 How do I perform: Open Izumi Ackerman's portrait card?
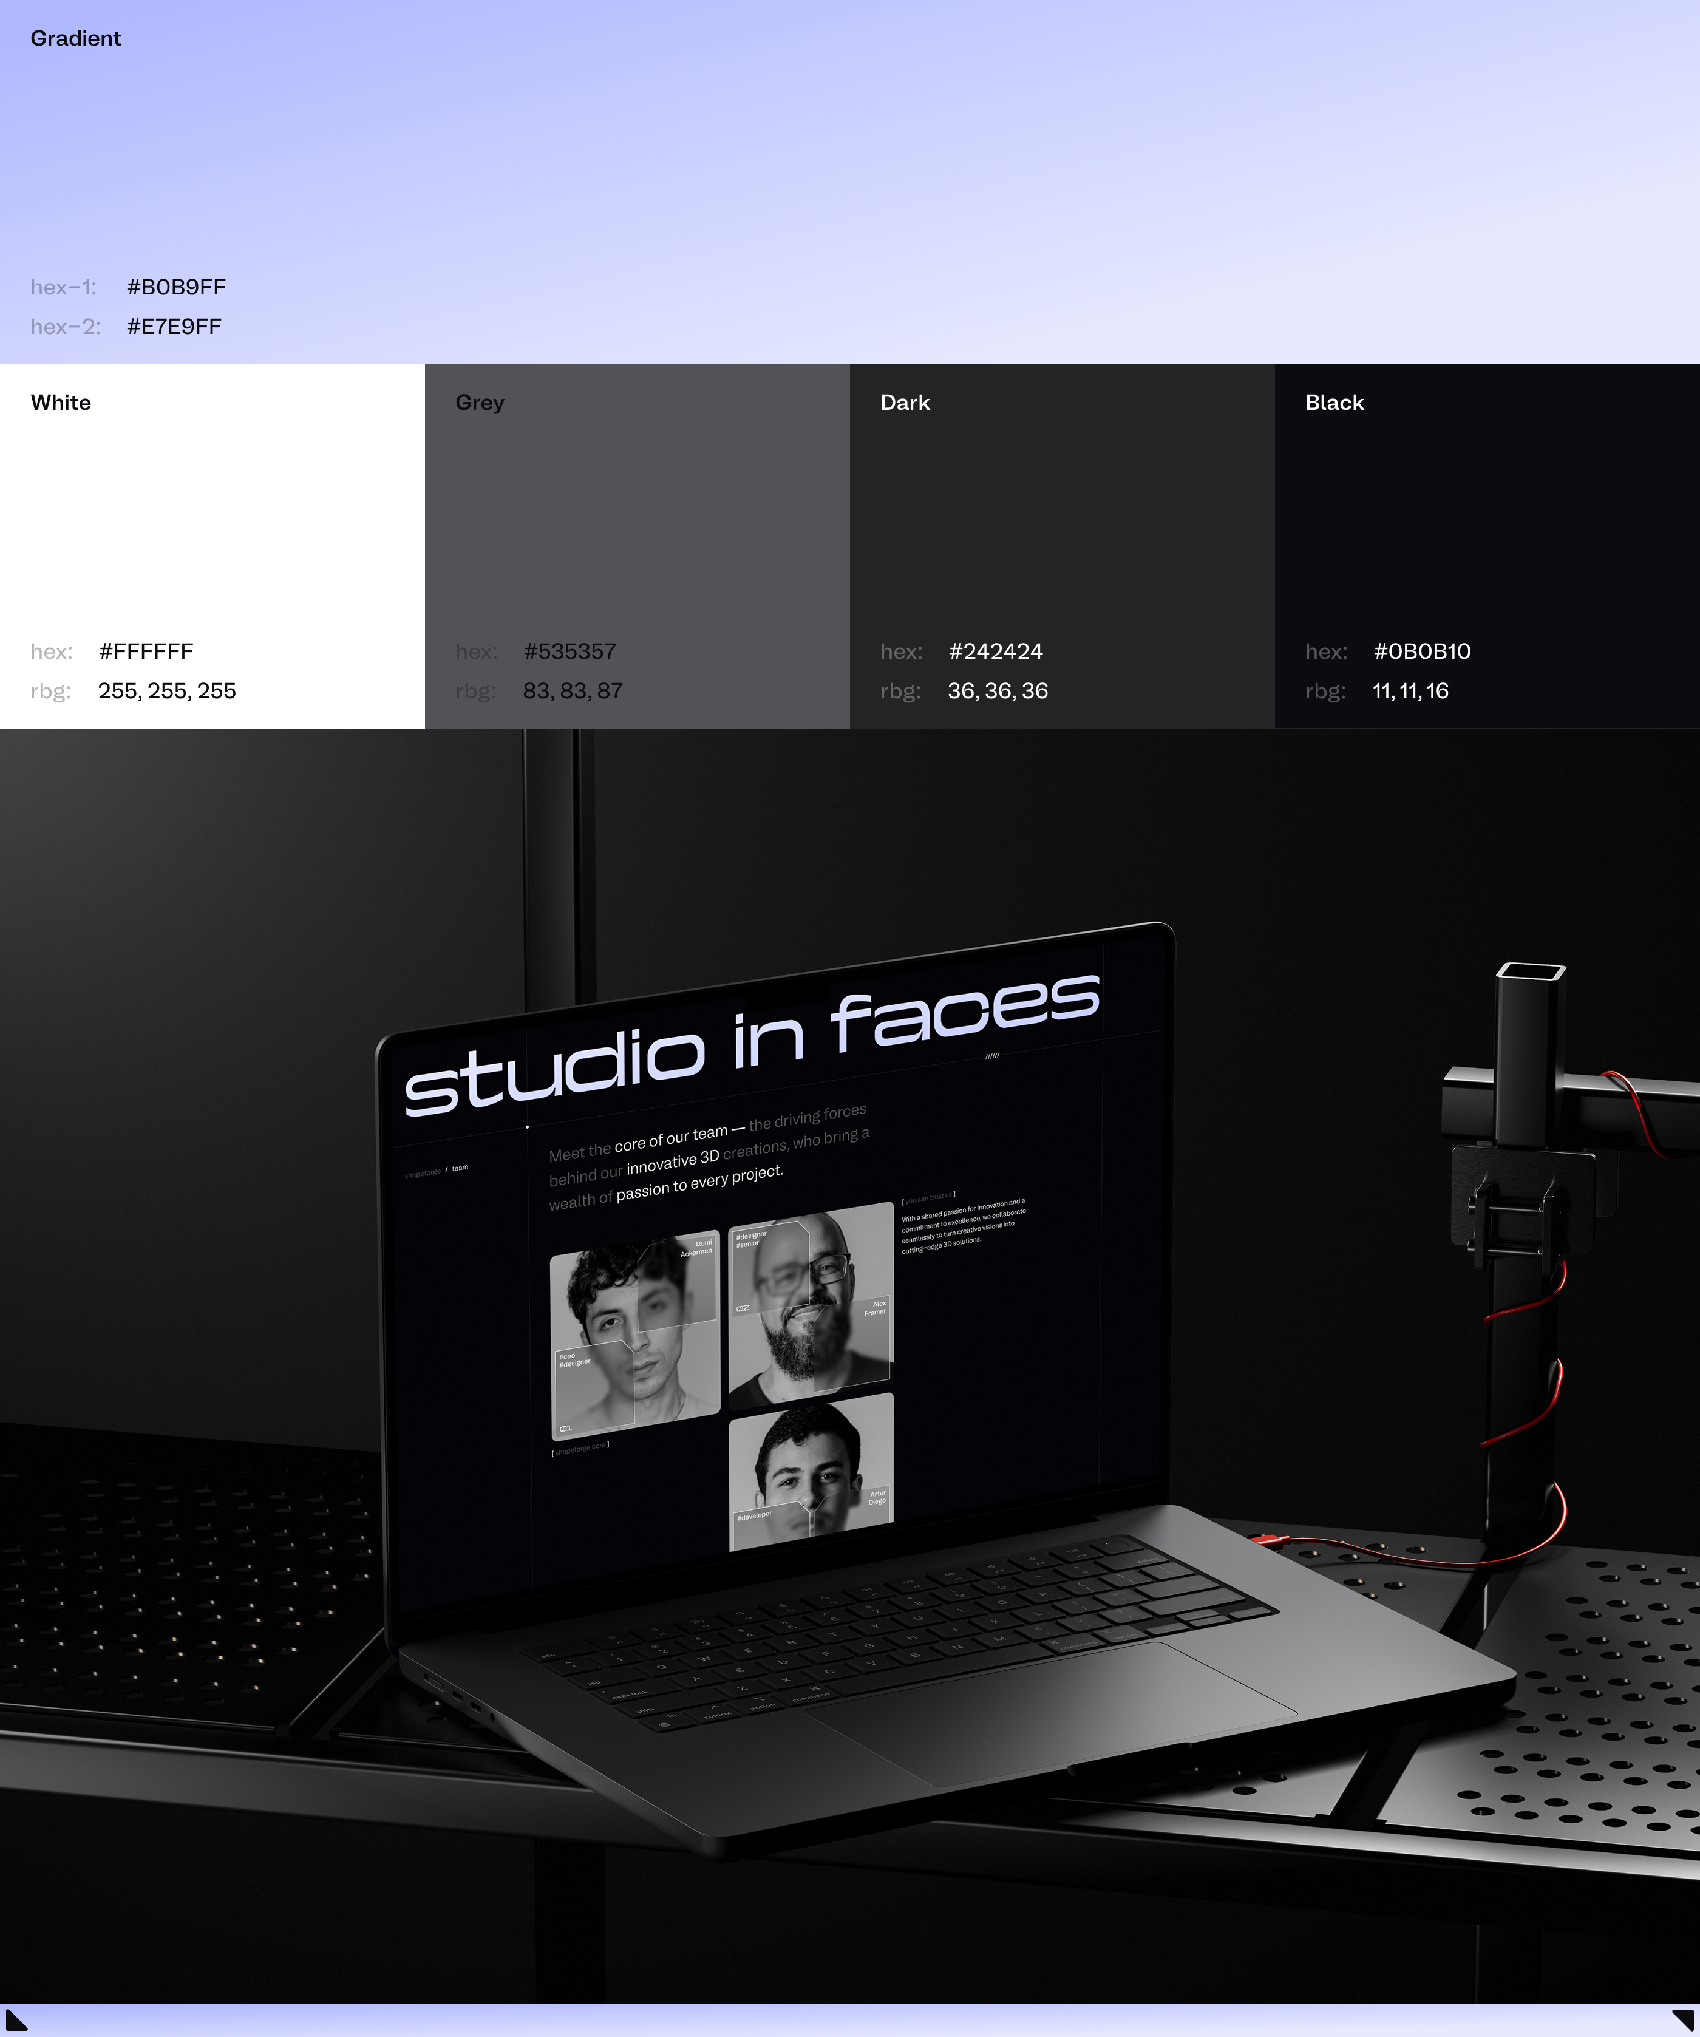click(634, 1337)
